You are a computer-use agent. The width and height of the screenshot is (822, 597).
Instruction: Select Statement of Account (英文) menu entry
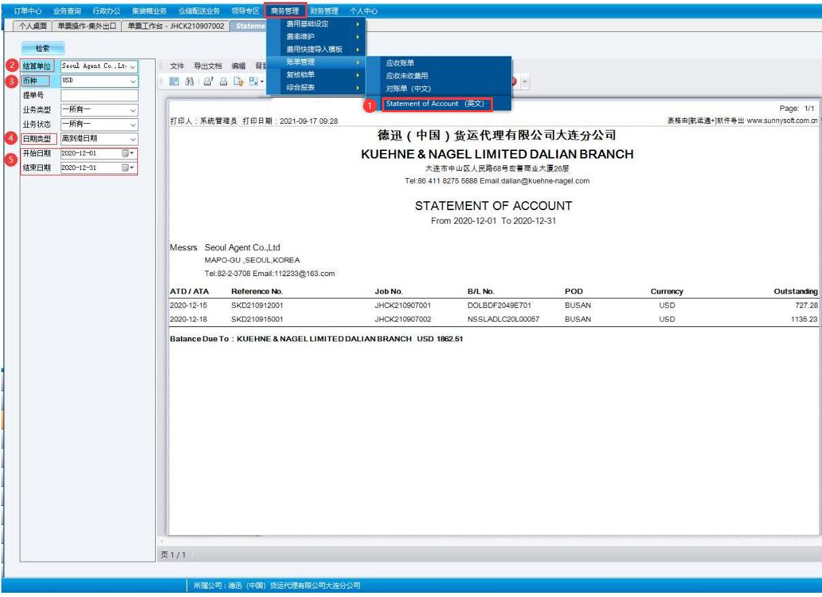tap(435, 104)
